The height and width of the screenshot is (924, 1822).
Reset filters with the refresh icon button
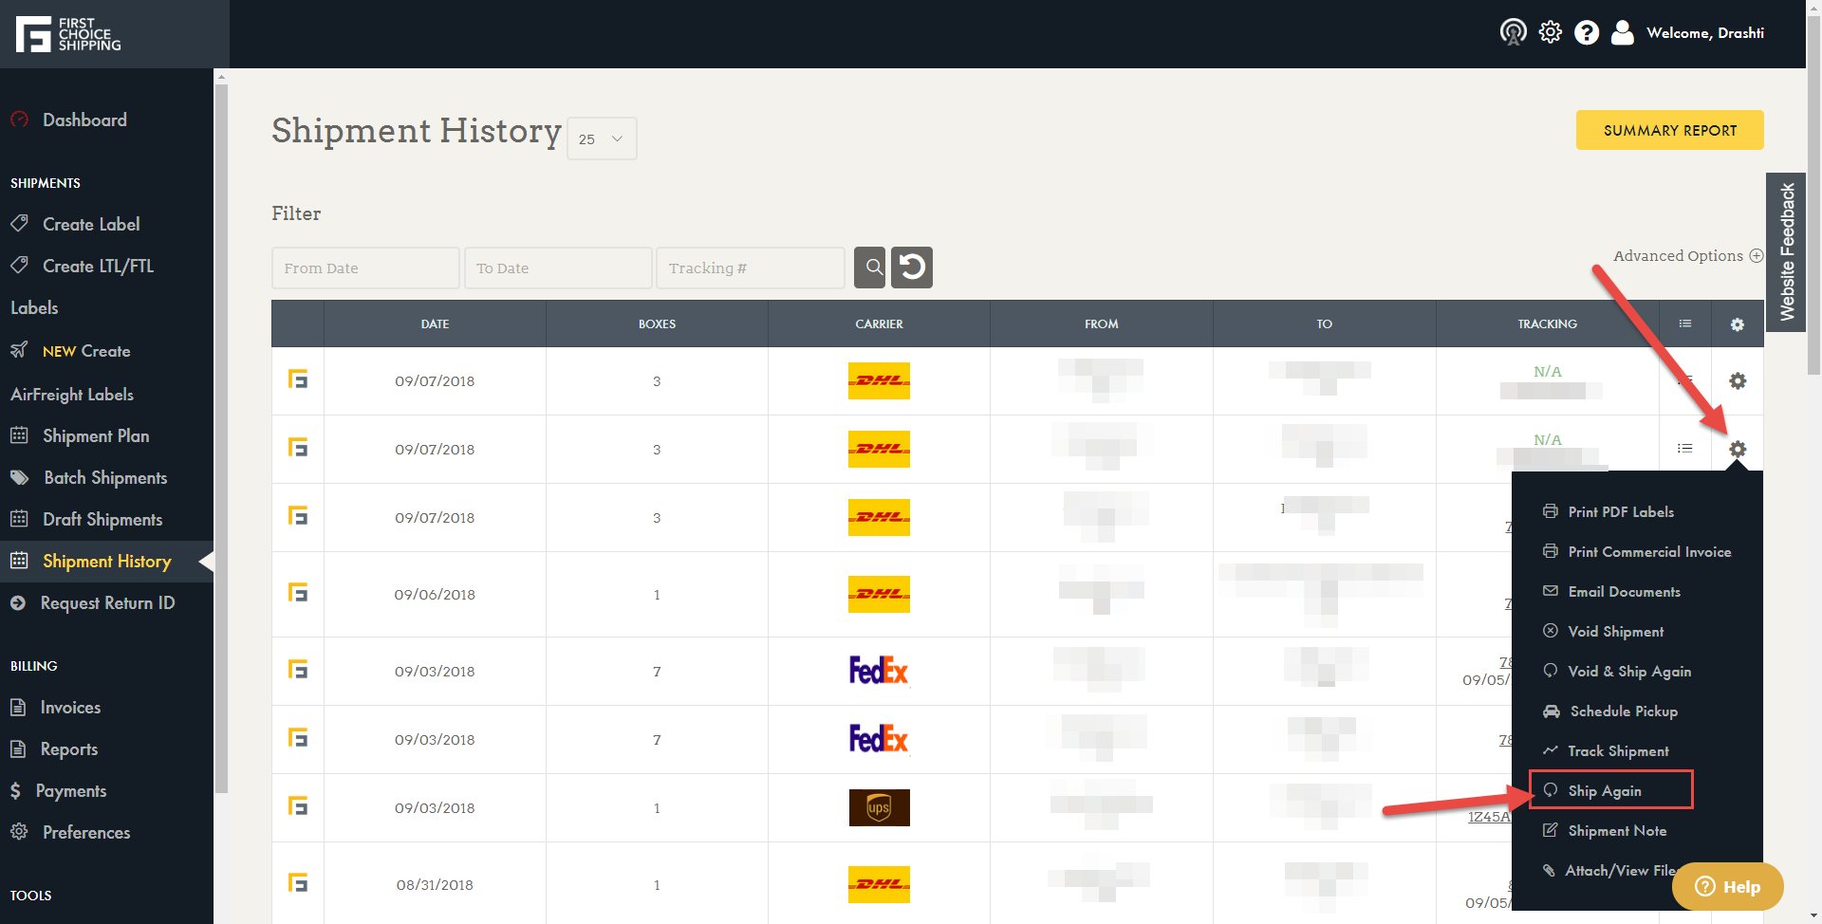coord(912,268)
